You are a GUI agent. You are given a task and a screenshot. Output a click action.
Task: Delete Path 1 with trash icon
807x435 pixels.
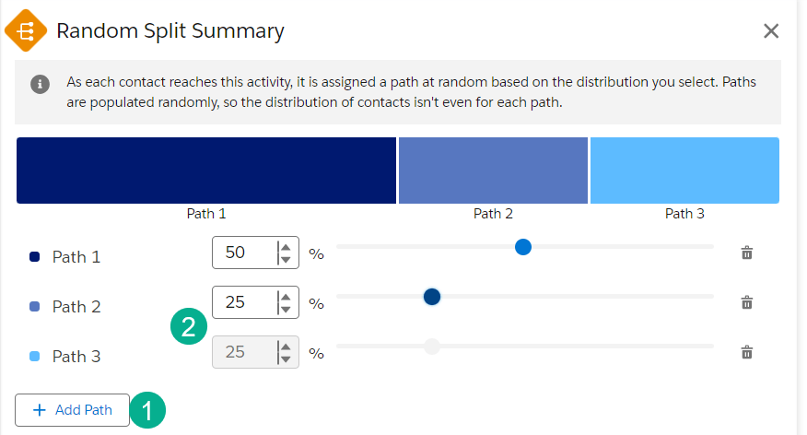point(747,253)
